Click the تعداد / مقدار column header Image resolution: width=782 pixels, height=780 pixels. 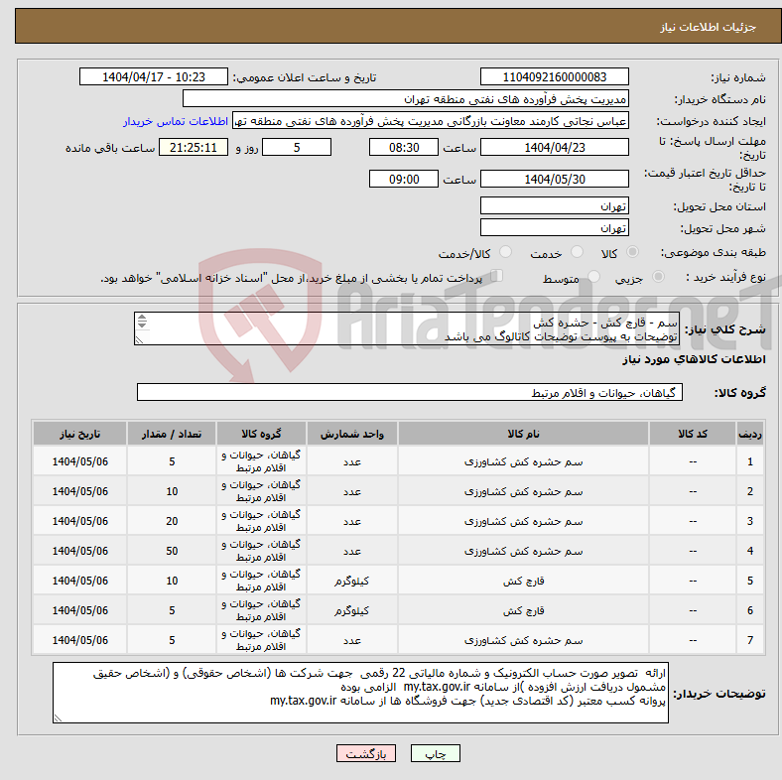tap(172, 434)
